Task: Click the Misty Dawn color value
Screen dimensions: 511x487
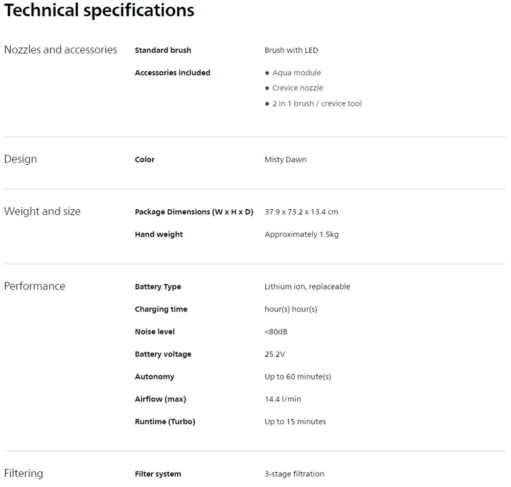Action: [286, 160]
